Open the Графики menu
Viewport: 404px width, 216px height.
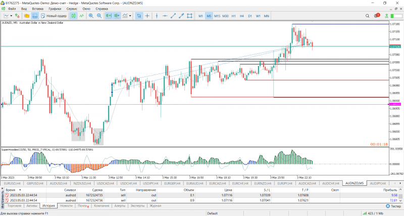pos(55,9)
